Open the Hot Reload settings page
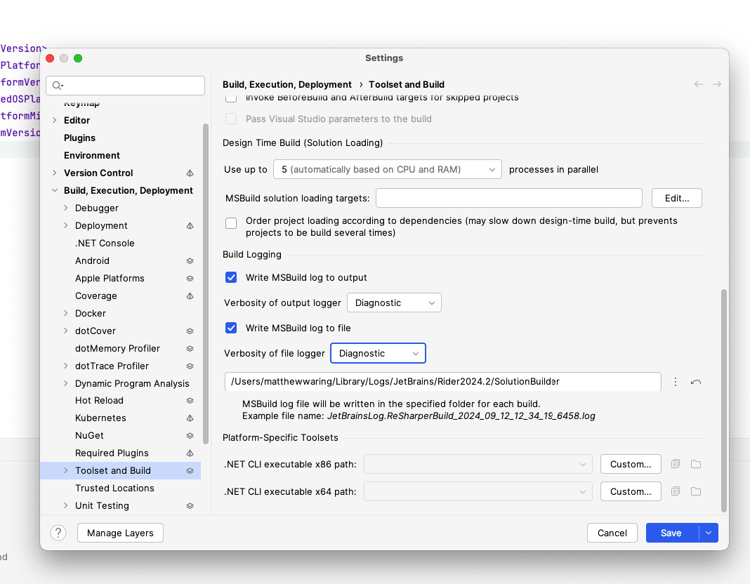 click(99, 401)
